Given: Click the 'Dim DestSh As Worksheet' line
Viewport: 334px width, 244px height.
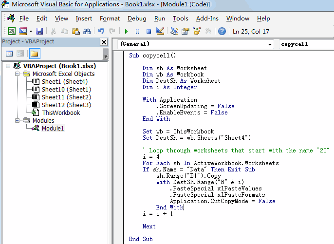Looking at the screenshot, I should click(x=181, y=81).
